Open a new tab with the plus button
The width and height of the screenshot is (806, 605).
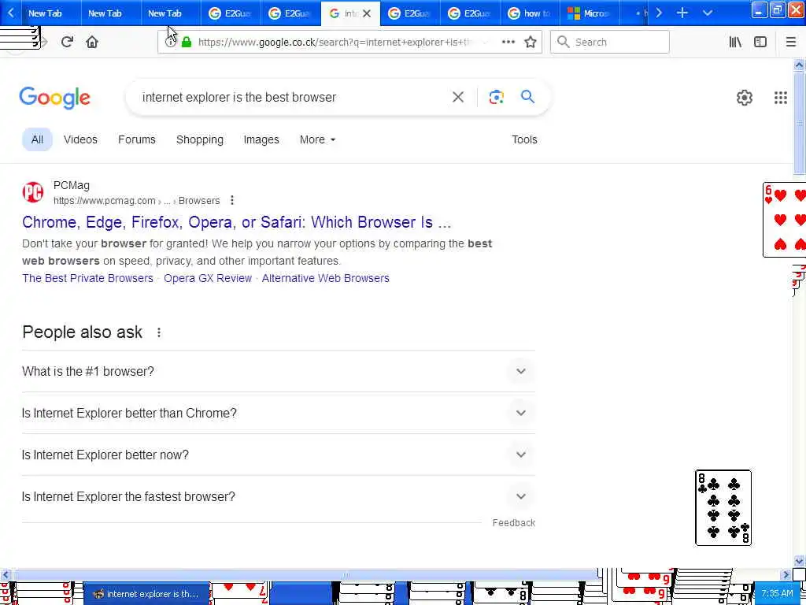(682, 13)
